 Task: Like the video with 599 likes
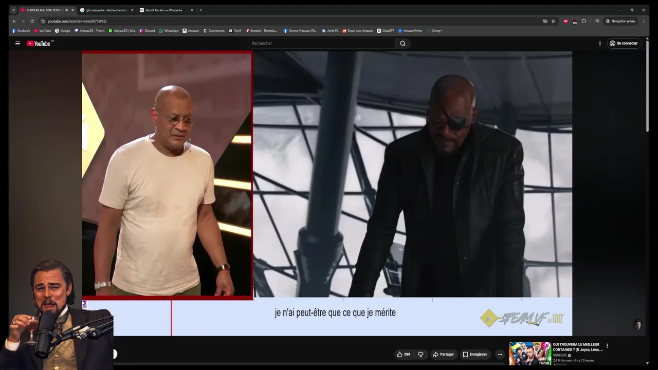(x=403, y=354)
